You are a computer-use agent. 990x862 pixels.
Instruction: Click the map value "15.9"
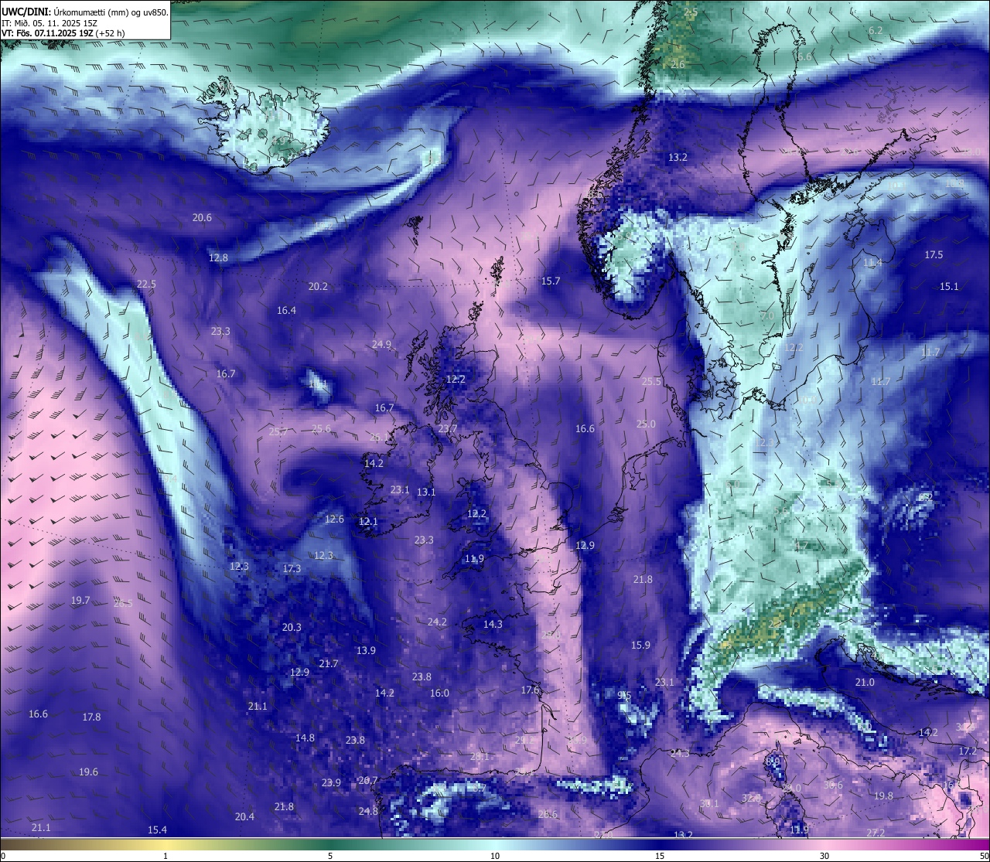(640, 645)
